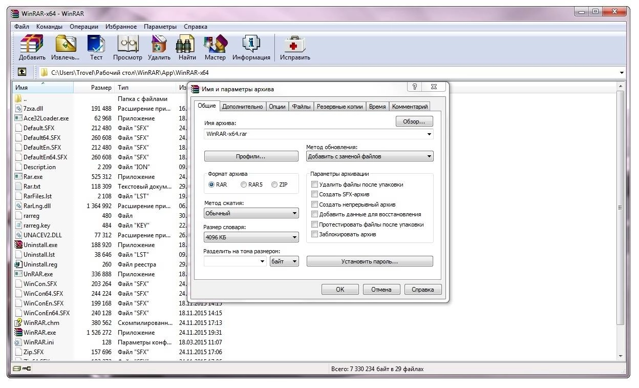639x388 pixels.
Task: Click the Исправить repair icon
Action: [295, 44]
